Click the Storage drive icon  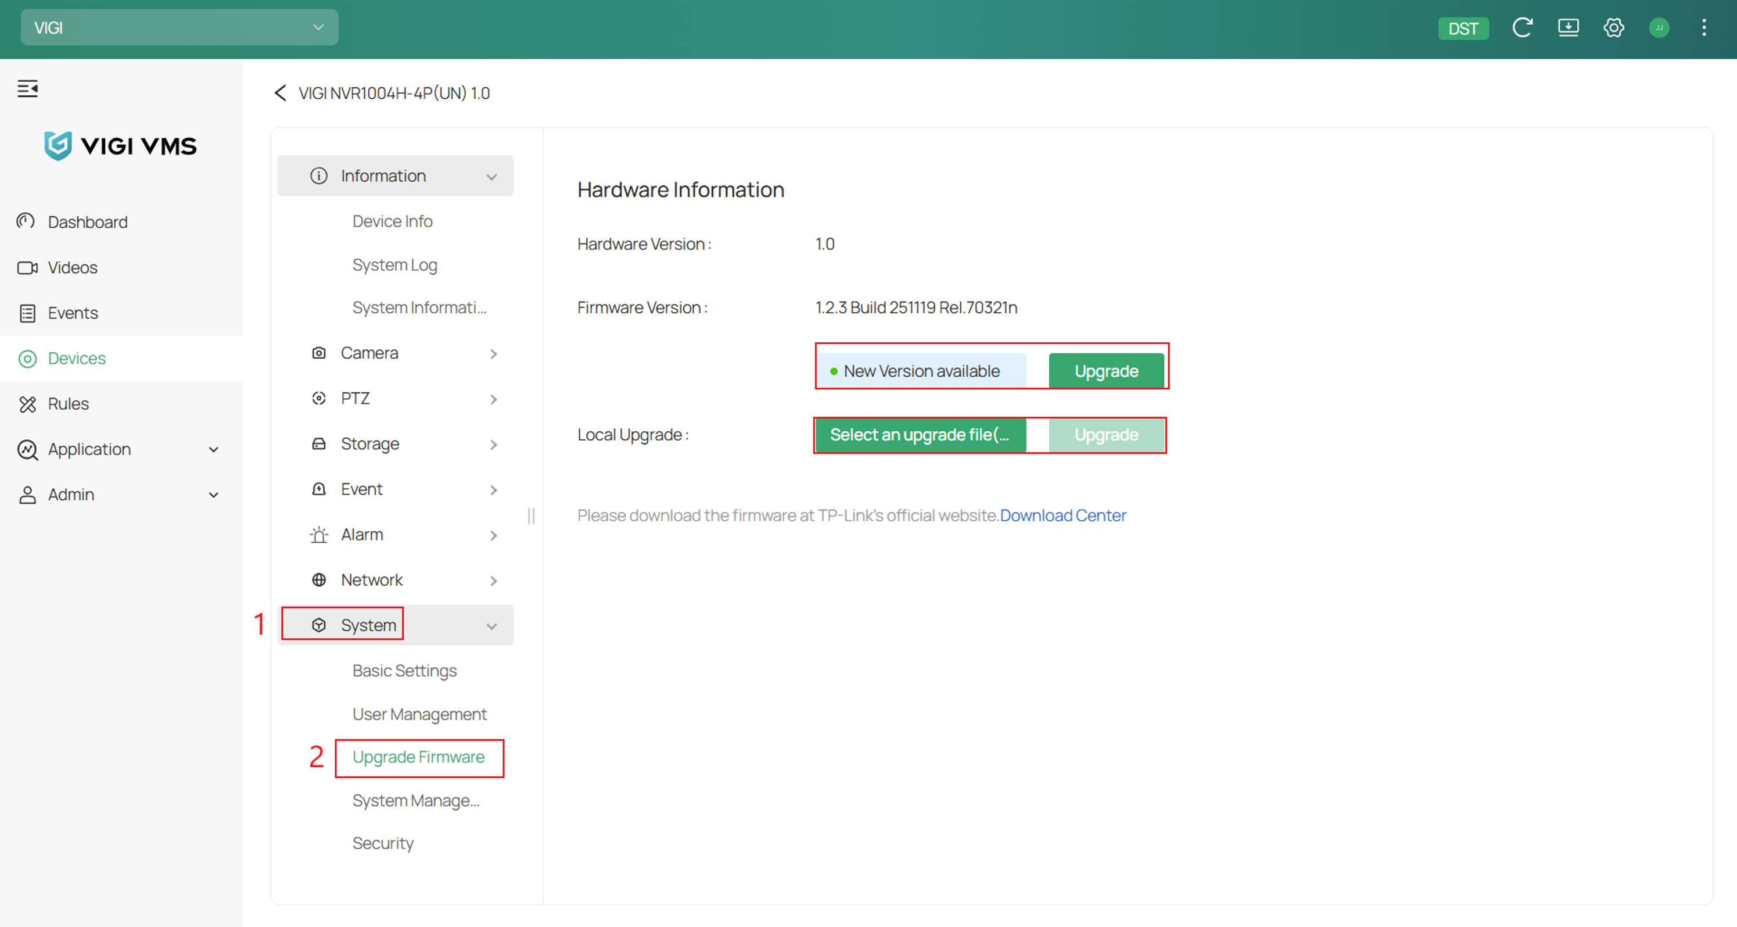[319, 444]
